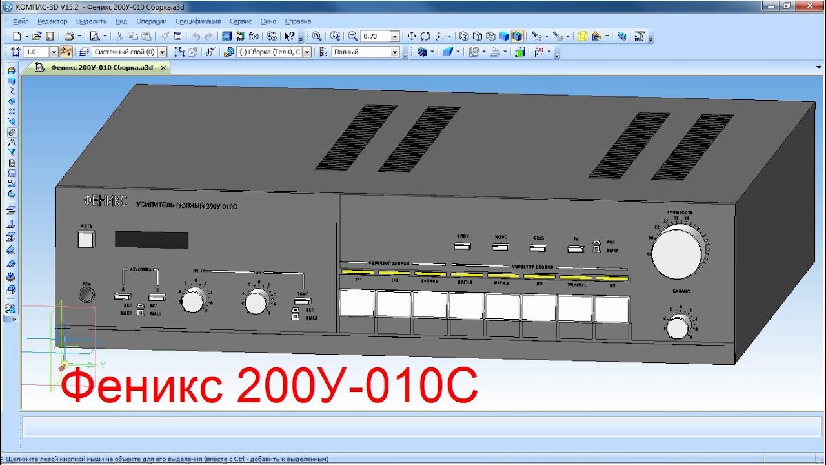This screenshot has width=826, height=465.
Task: Open a file with the folder icon
Action: [x=37, y=36]
